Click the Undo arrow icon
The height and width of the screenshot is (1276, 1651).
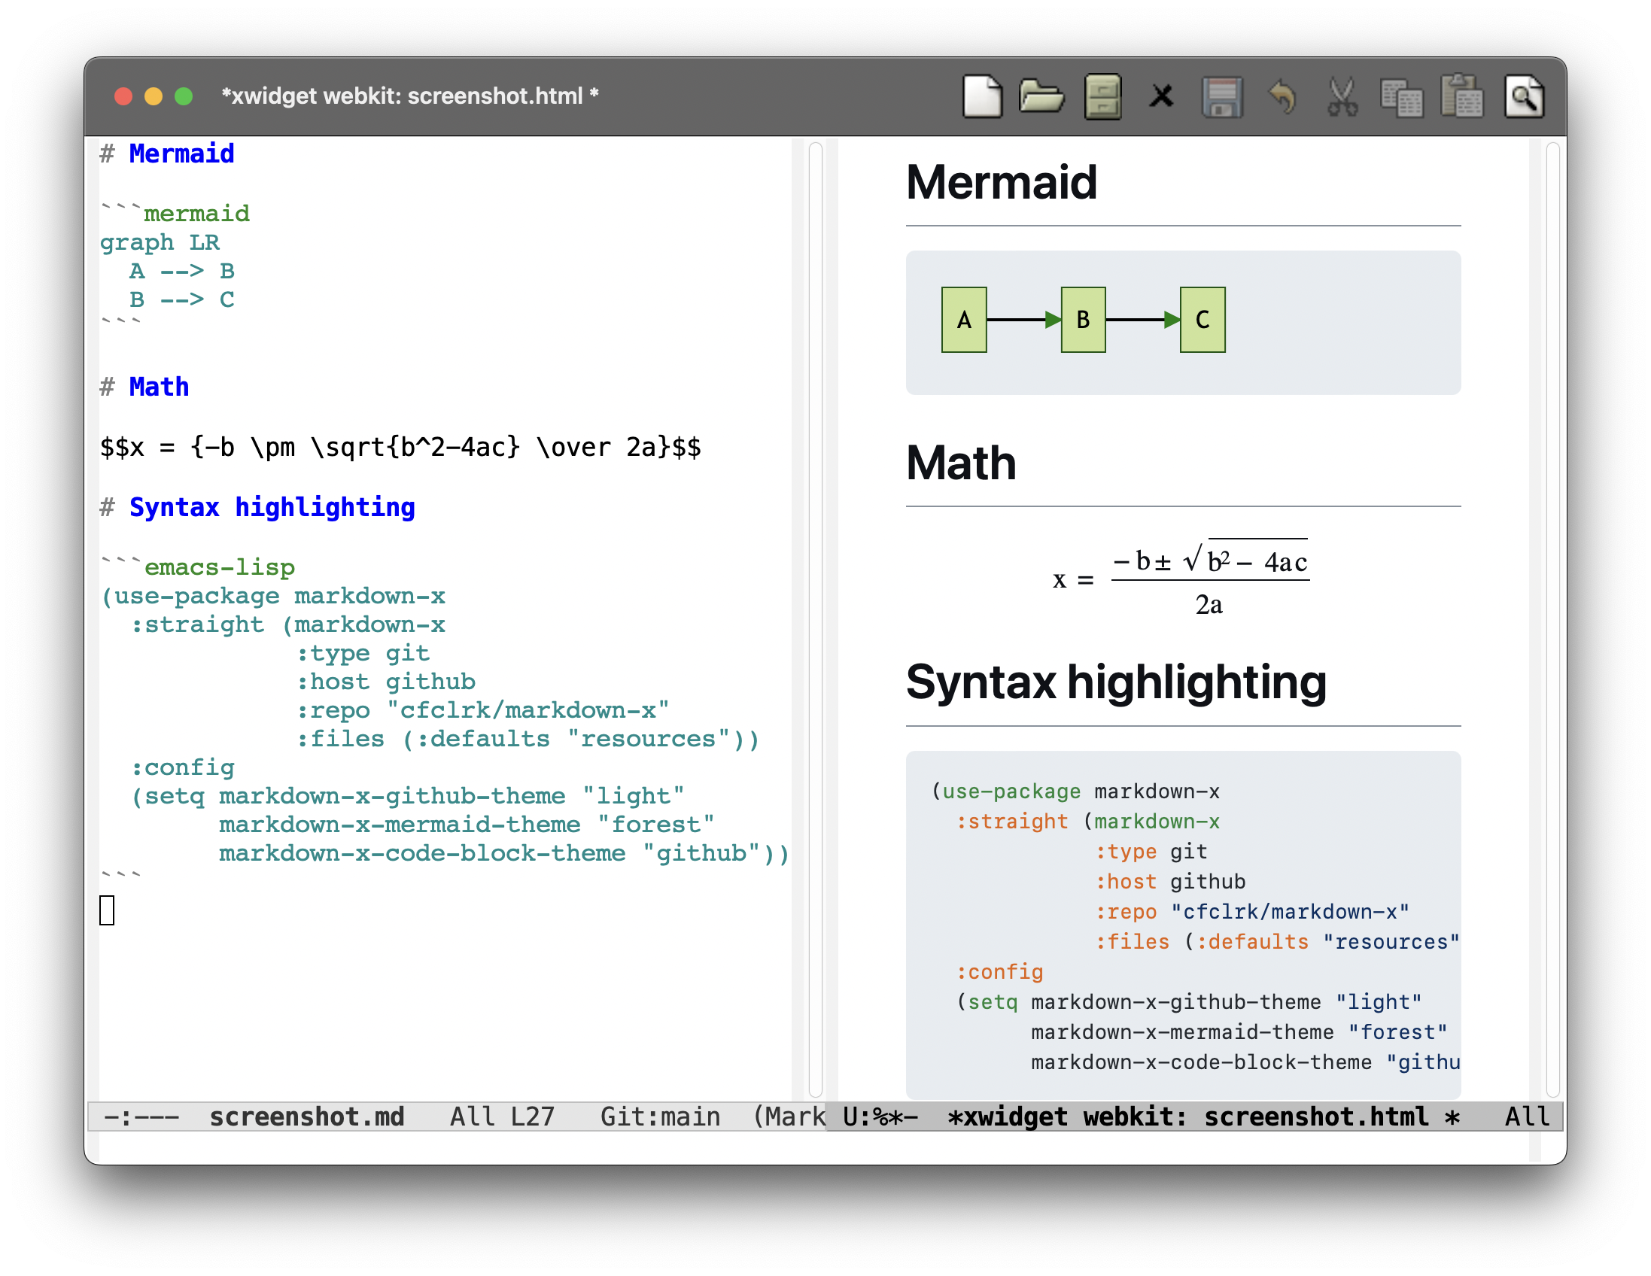1282,96
